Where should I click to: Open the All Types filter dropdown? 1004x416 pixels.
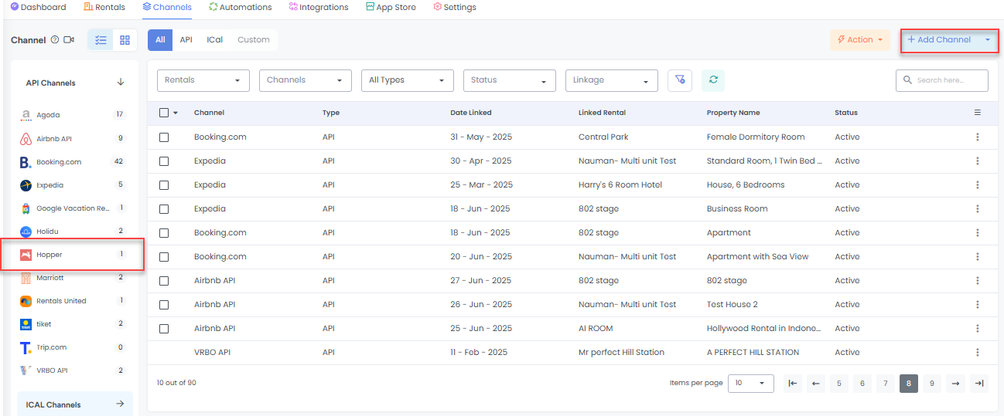pyautogui.click(x=408, y=80)
